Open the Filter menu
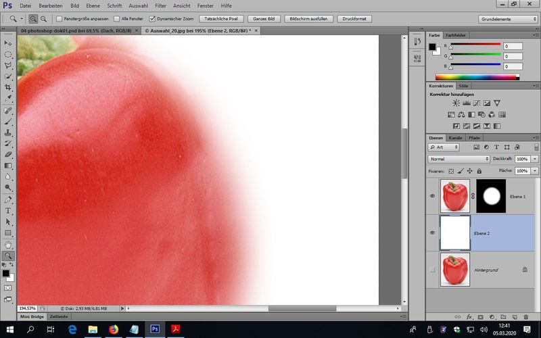The height and width of the screenshot is (338, 541). [160, 5]
